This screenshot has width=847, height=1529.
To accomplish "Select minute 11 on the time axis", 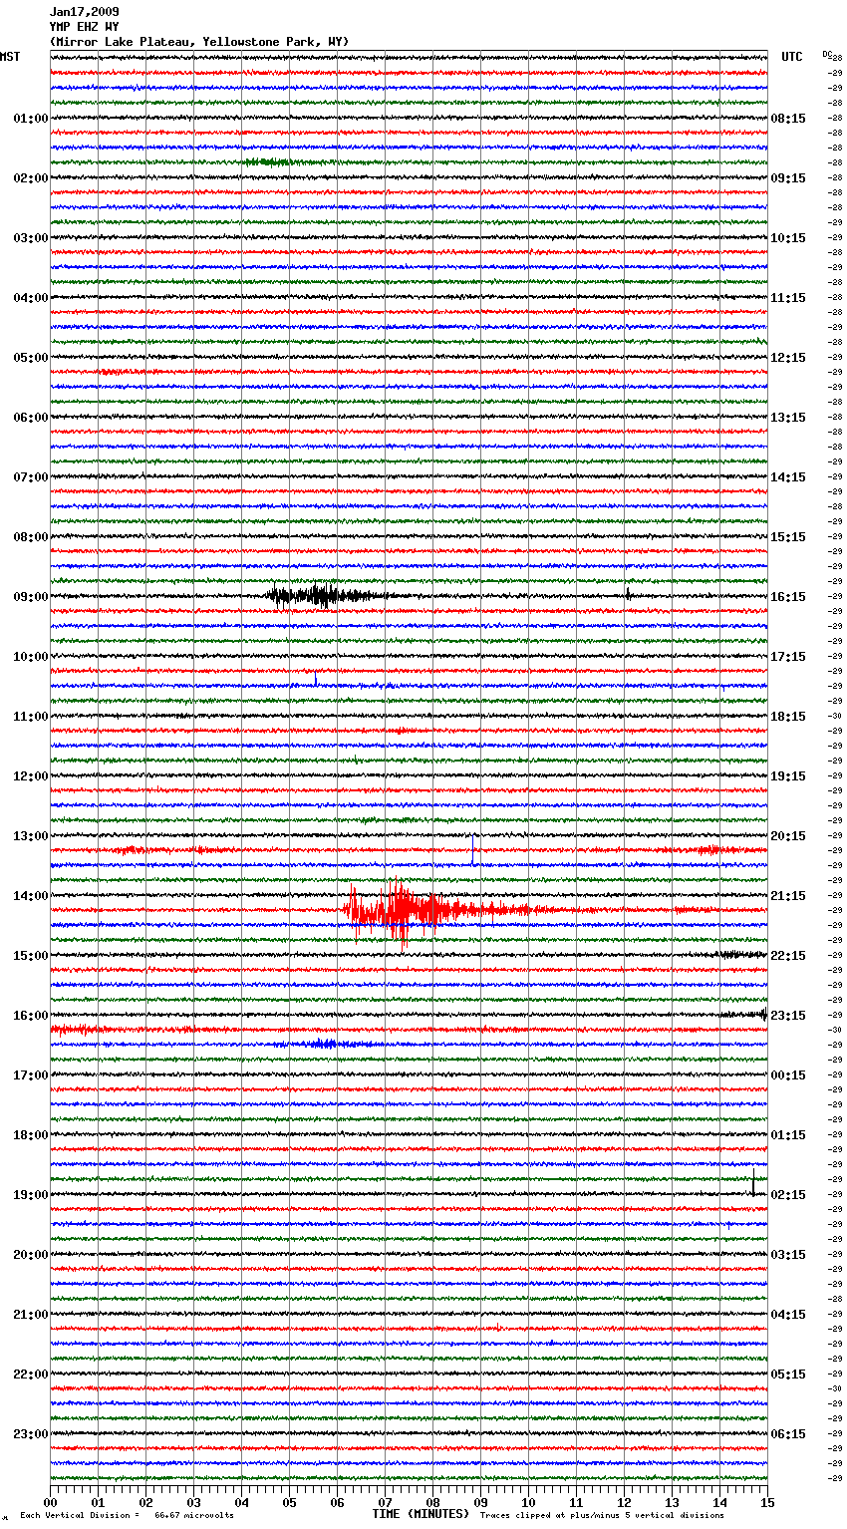I will [x=576, y=1502].
